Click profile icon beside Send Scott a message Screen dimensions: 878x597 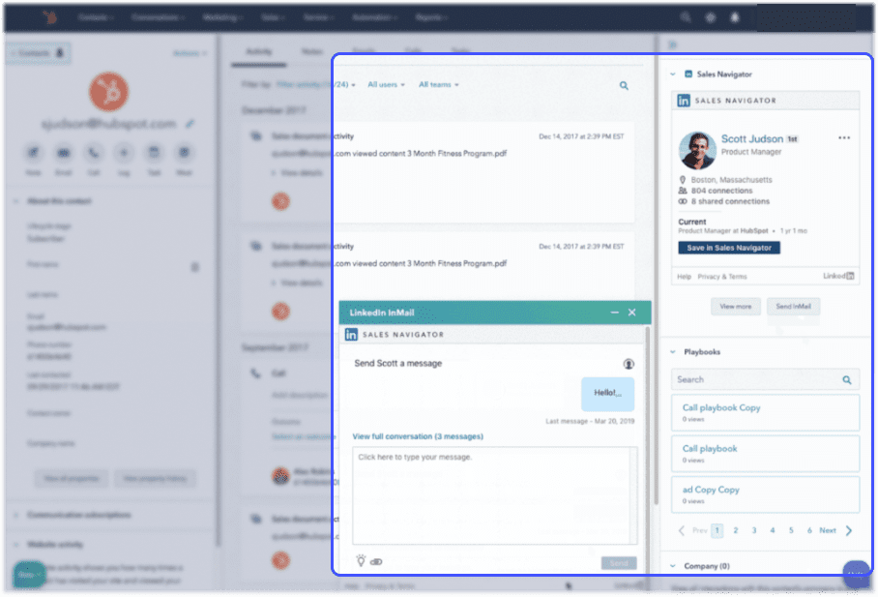[629, 364]
